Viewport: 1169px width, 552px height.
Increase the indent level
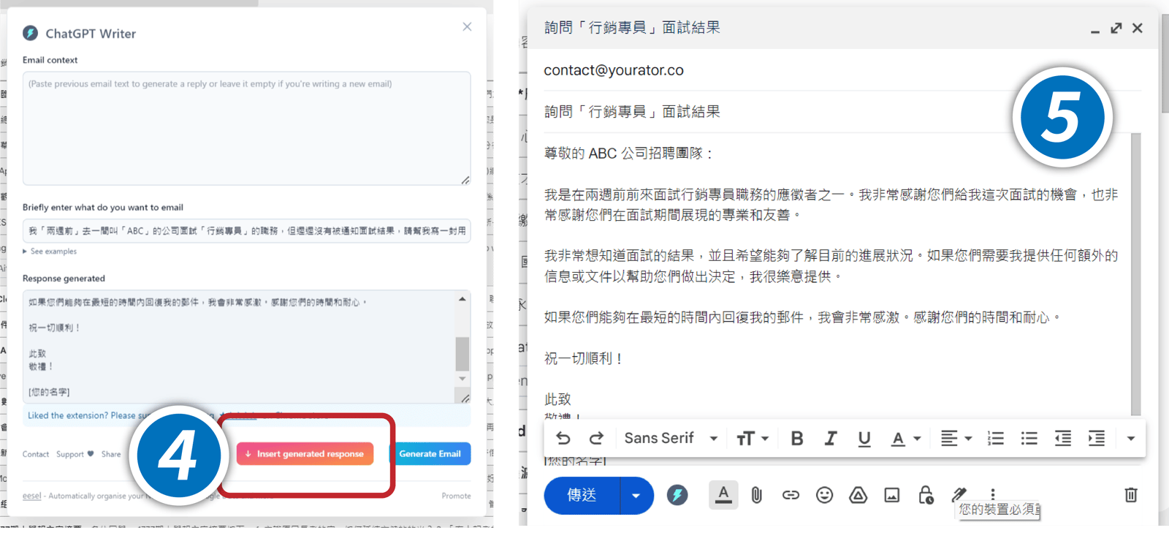[1096, 439]
